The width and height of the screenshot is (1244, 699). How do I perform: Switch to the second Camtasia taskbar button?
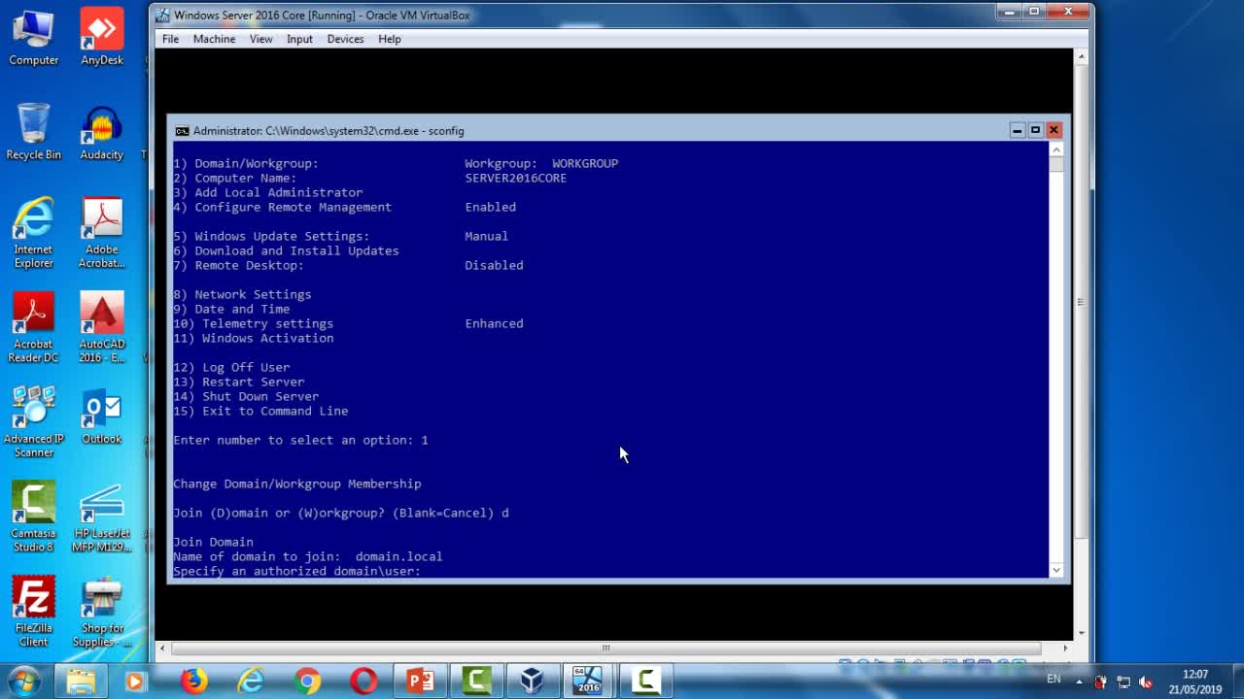645,682
